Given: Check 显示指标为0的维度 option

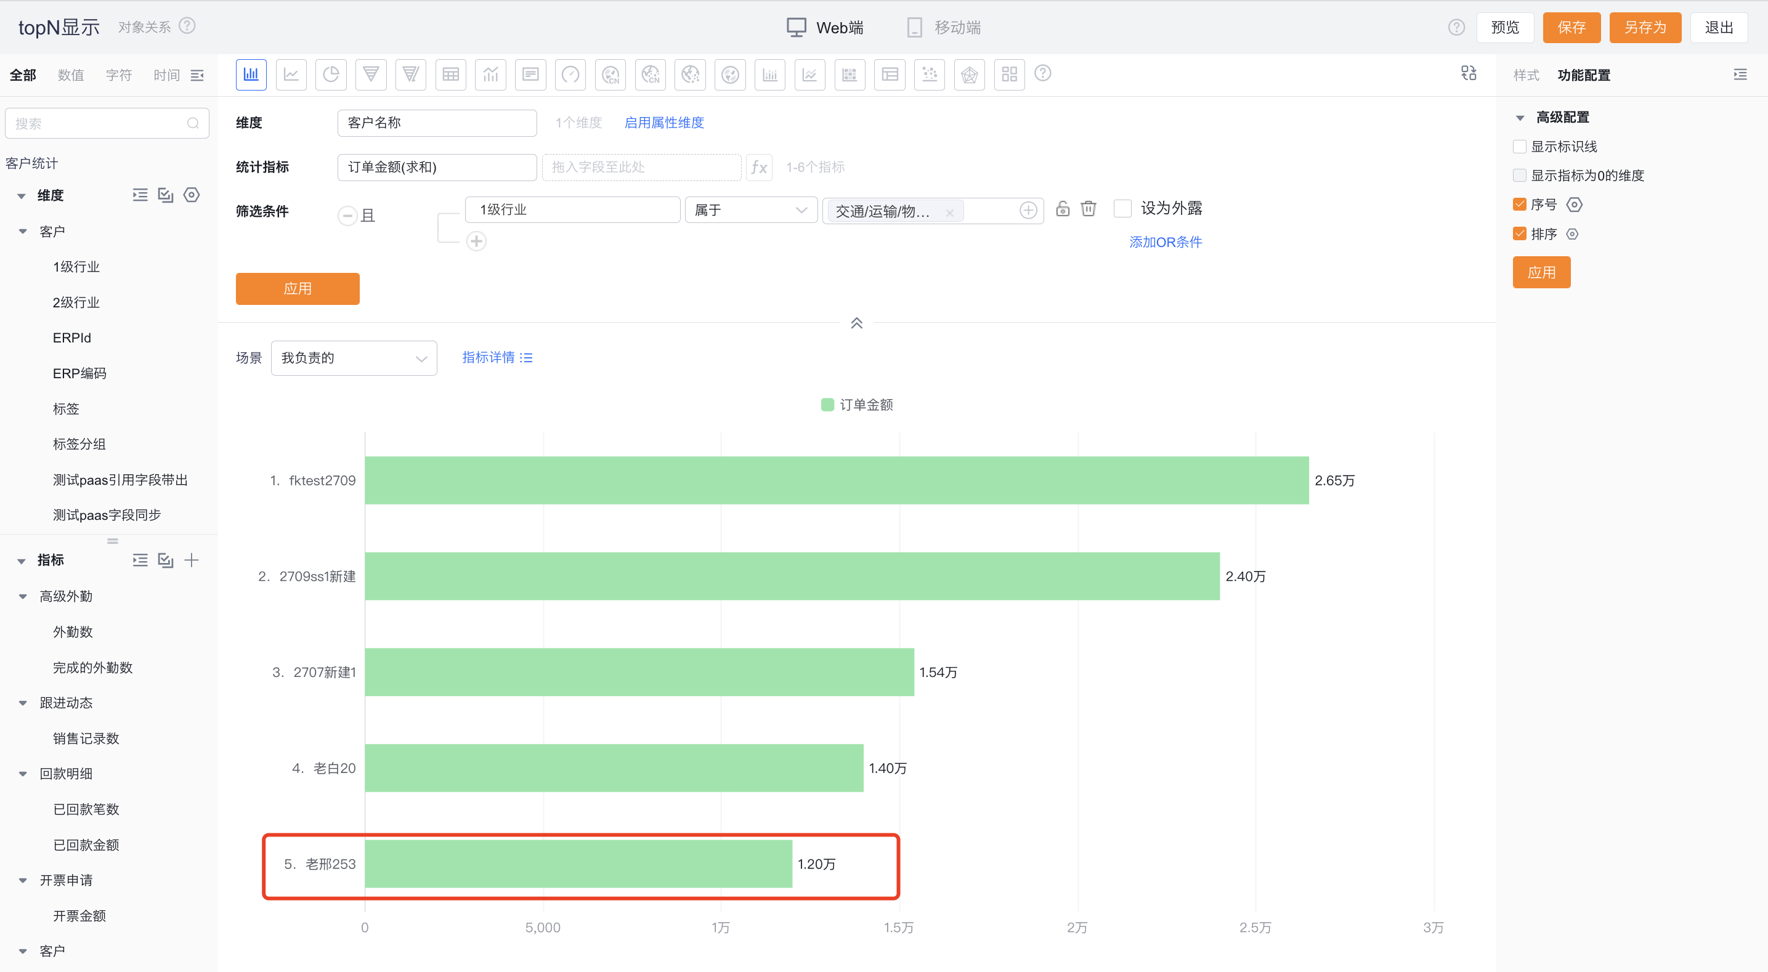Looking at the screenshot, I should coord(1519,174).
